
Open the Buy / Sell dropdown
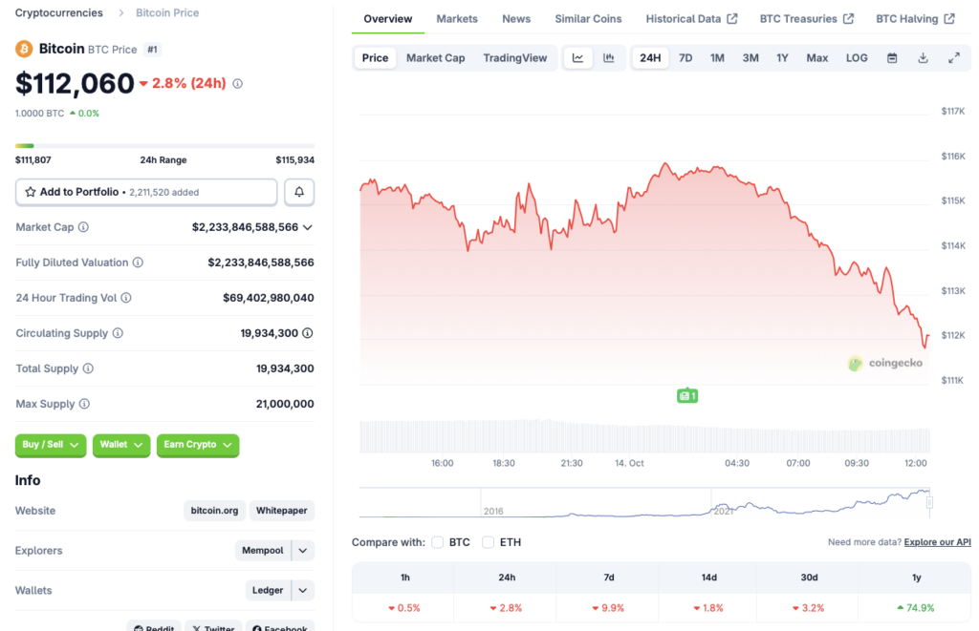[51, 445]
